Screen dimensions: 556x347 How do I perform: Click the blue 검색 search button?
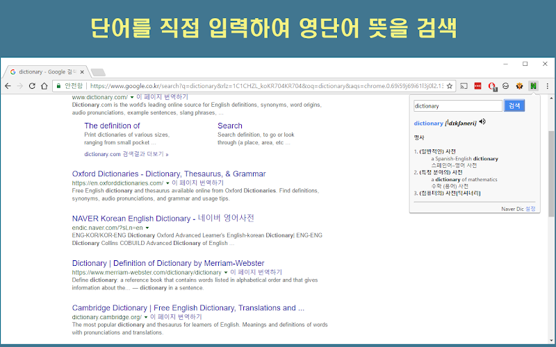click(514, 105)
